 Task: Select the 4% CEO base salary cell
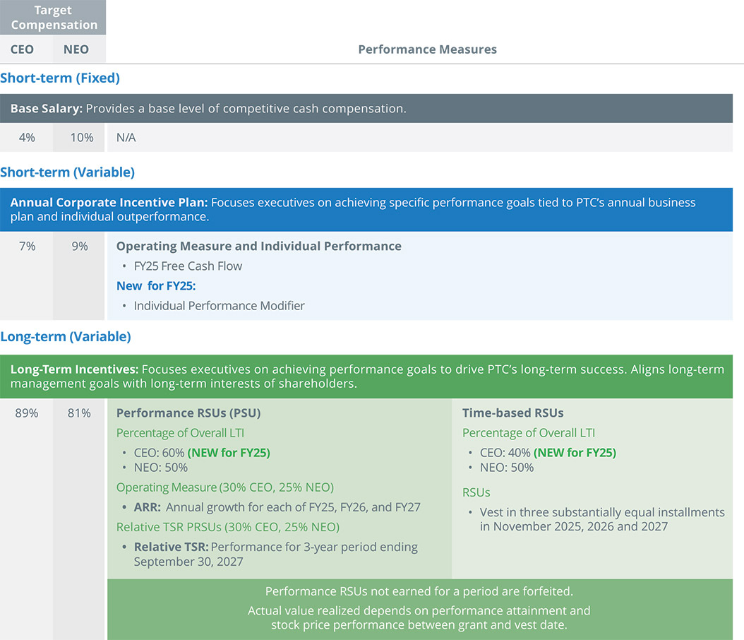(26, 138)
